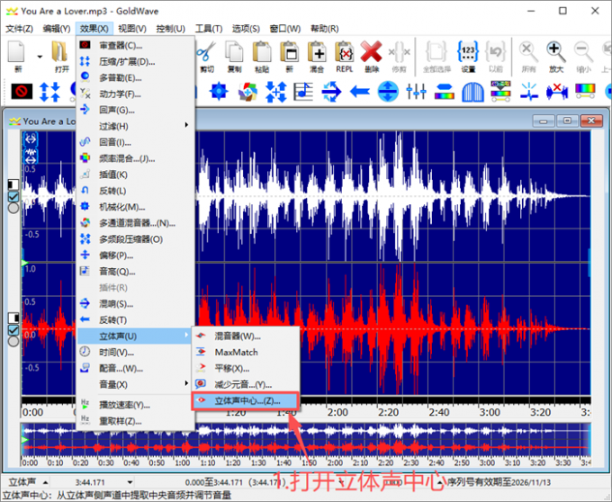Screen dimensions: 612x502
Task: Click the overview waveform at the 1:00 mark
Action: 182,439
